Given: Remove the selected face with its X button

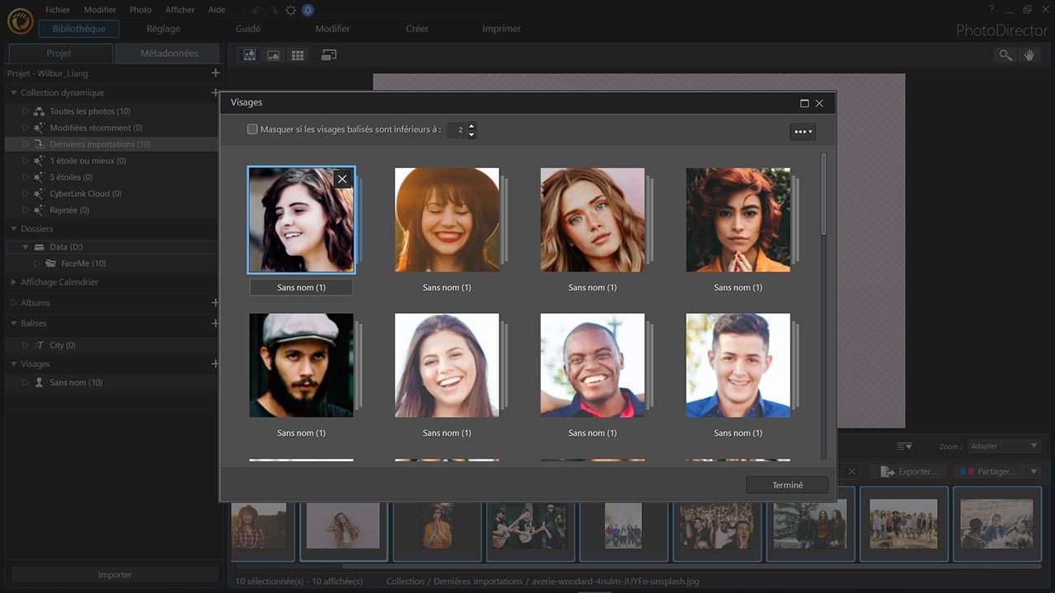Looking at the screenshot, I should [x=342, y=178].
